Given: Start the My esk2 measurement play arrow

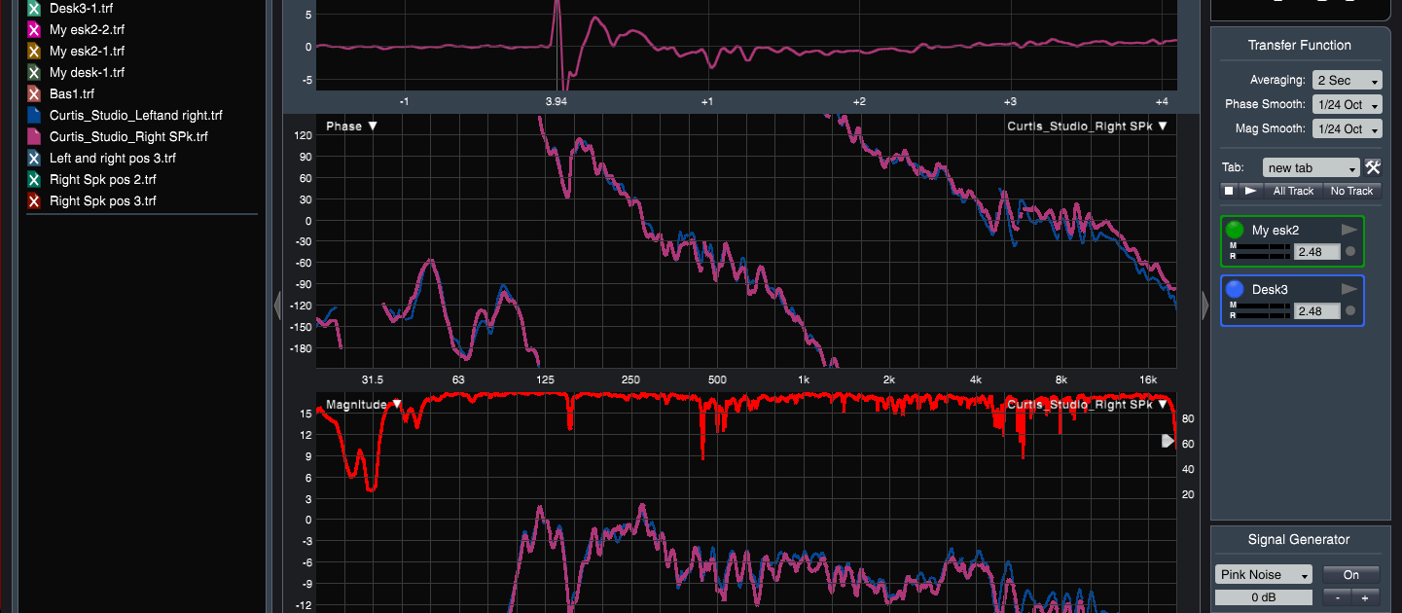Looking at the screenshot, I should 1348,230.
